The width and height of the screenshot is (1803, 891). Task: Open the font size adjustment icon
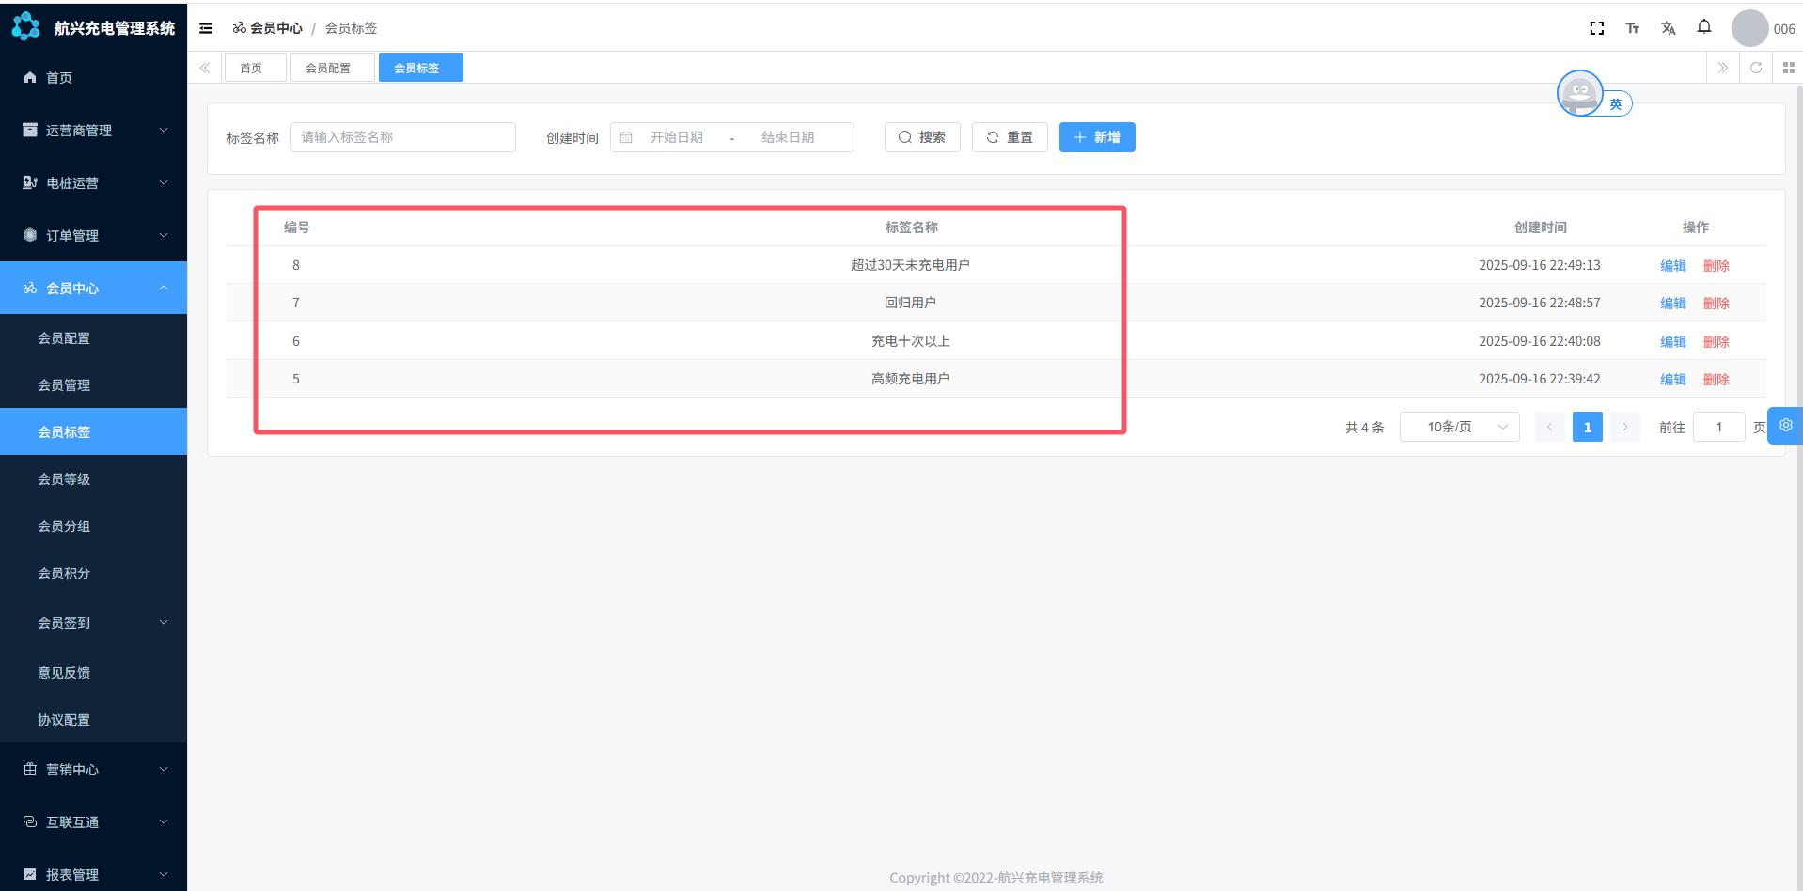point(1632,28)
